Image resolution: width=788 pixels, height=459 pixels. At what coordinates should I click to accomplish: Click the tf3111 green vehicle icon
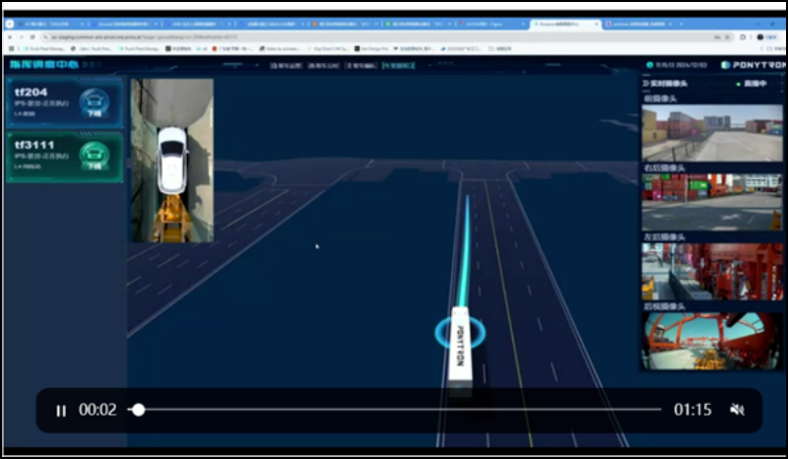pos(94,156)
